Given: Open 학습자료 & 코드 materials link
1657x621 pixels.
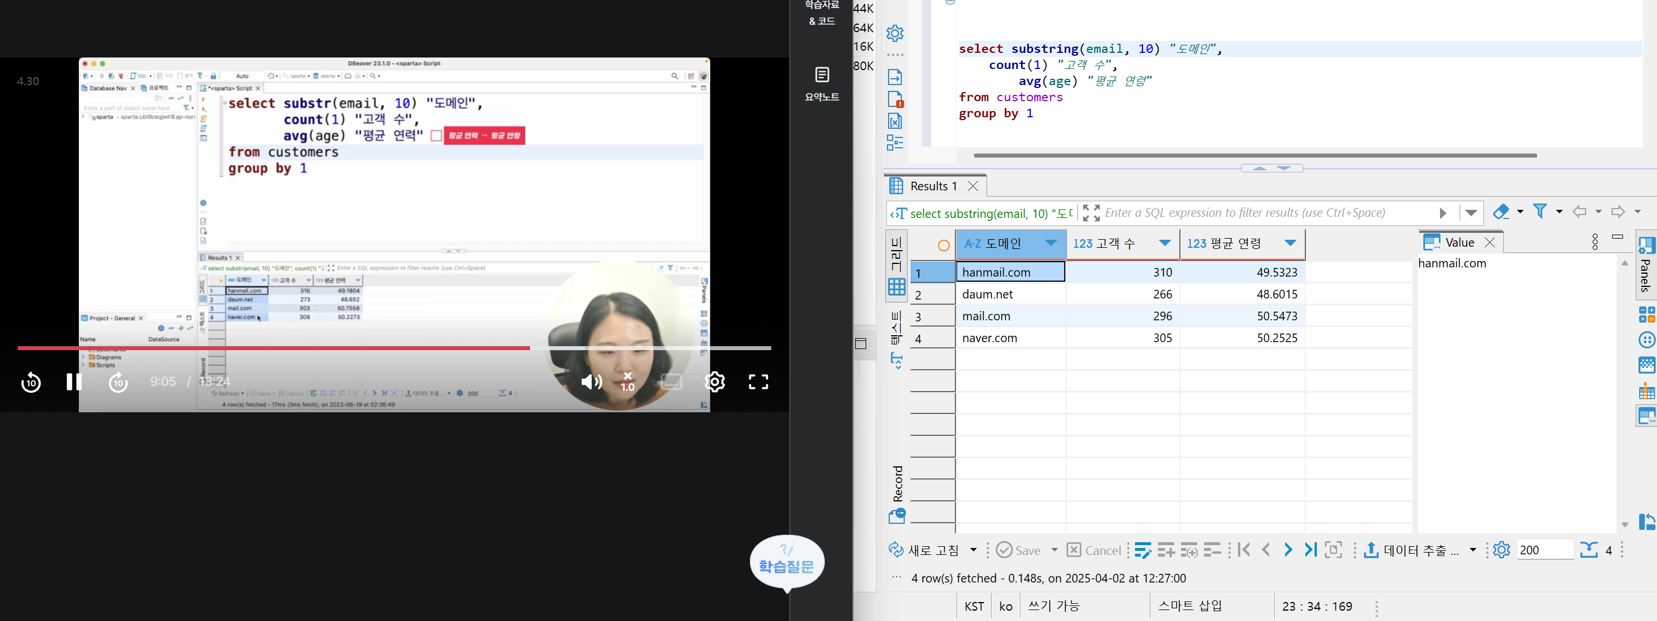Looking at the screenshot, I should point(822,13).
